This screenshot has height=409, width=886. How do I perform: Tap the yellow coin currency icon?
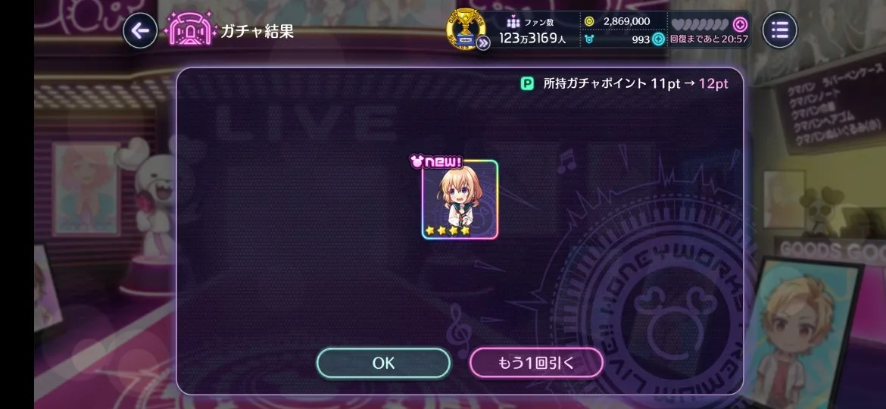coord(589,21)
